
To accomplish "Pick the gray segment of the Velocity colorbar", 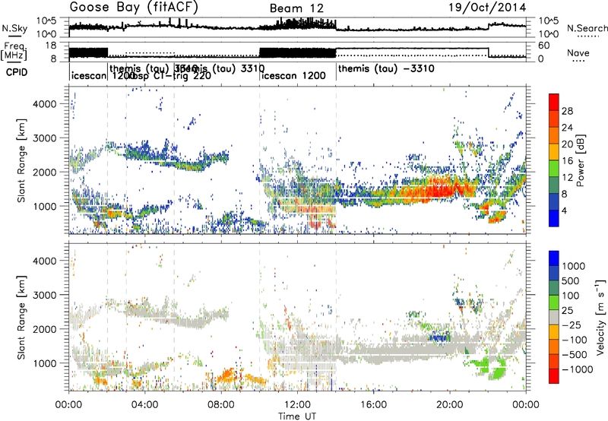I will [554, 318].
